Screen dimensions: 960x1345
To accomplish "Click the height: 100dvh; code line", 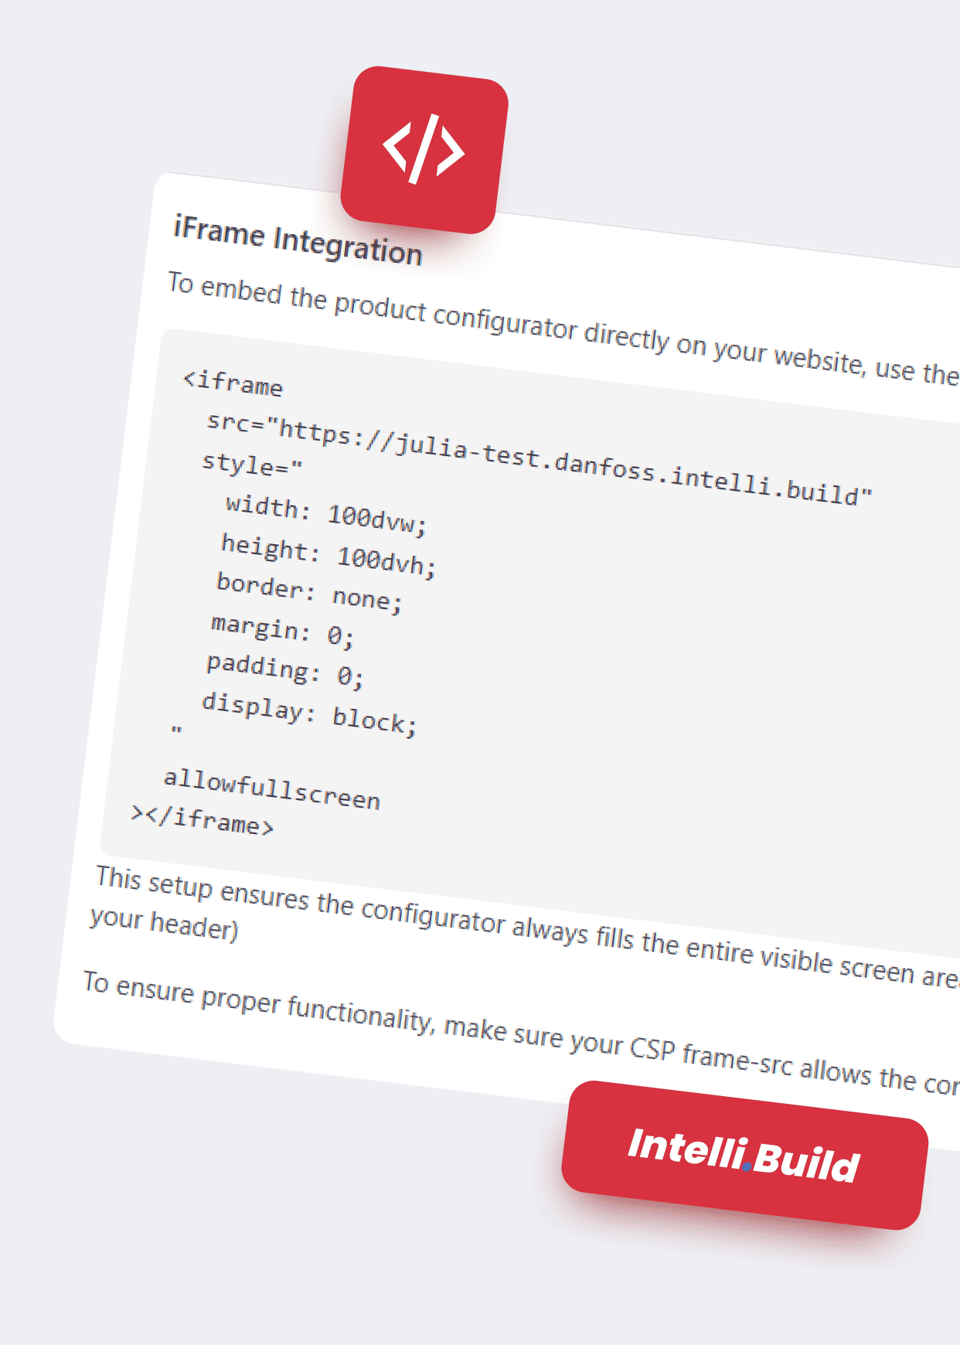I will pos(329,555).
